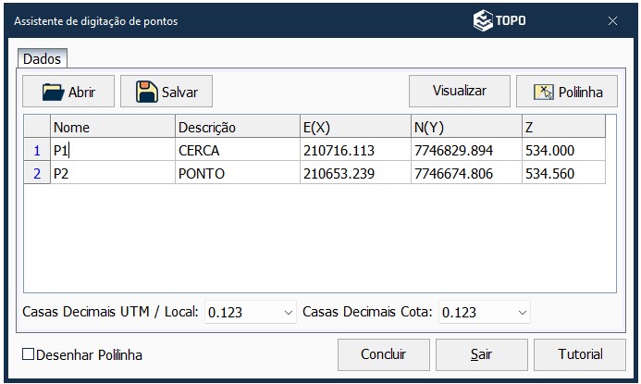Click the Abrir folder icon

click(x=52, y=92)
